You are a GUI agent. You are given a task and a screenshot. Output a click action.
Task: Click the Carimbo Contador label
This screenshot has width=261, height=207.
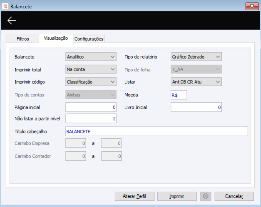pos(33,156)
